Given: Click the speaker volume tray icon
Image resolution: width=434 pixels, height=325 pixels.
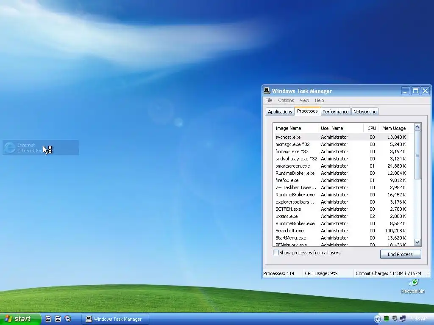Looking at the screenshot, I should 395,319.
